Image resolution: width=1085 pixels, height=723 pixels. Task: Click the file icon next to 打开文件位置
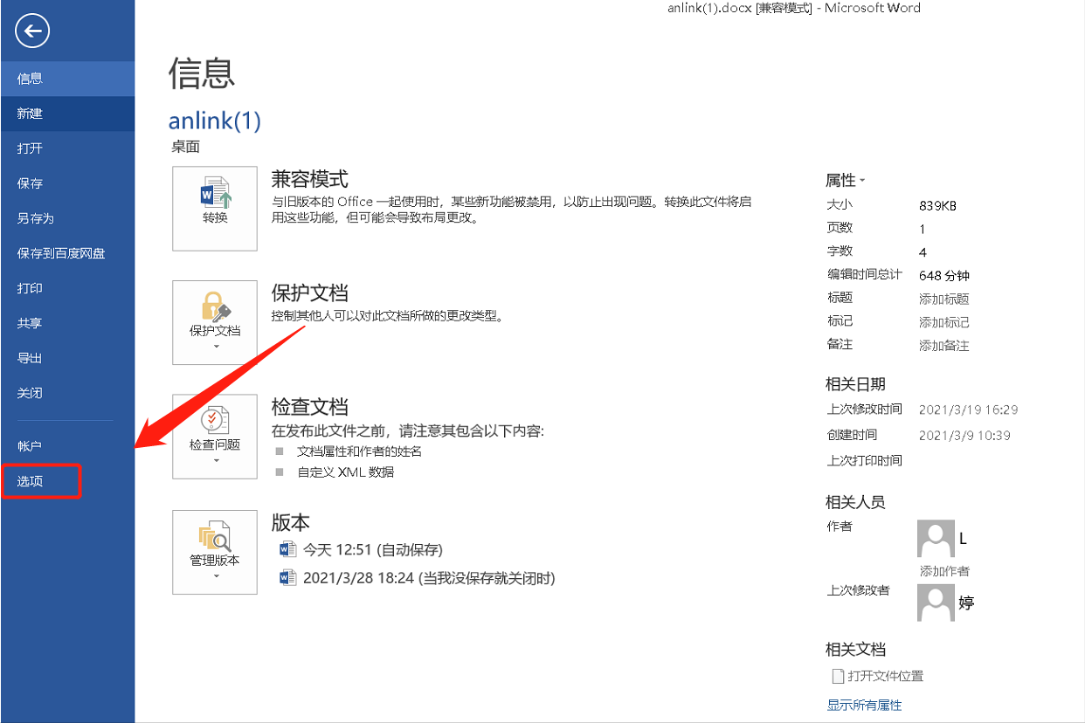pyautogui.click(x=838, y=676)
